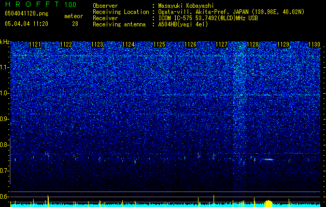326x207 pixels.
Task: Click the 1122 time marker
Action: click(66, 45)
